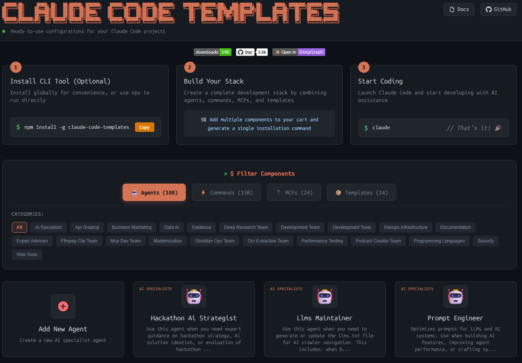Viewport: 522px width, 363px height.
Task: Open in DeepGraph badge
Action: (299, 52)
